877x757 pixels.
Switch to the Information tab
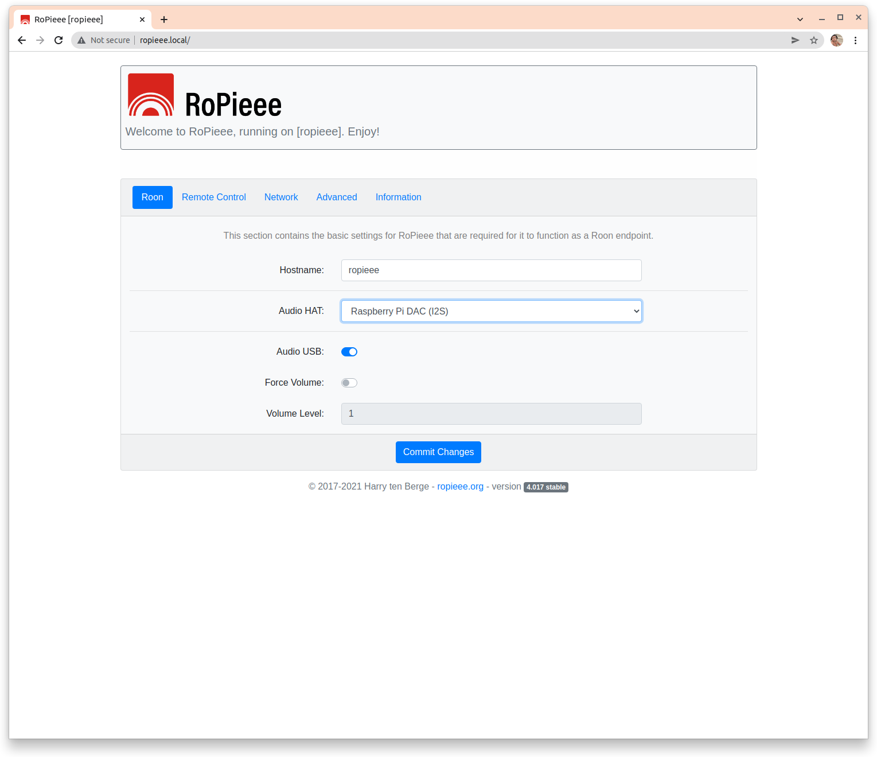(x=399, y=197)
